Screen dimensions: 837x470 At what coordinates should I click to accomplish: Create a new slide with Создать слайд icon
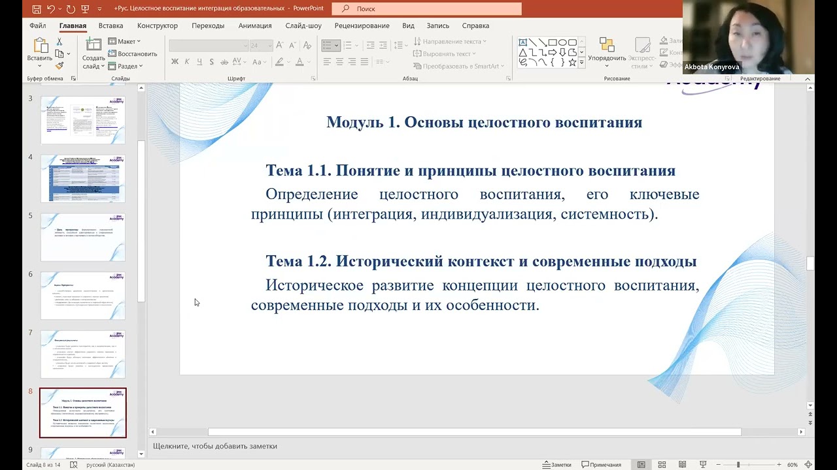point(94,45)
